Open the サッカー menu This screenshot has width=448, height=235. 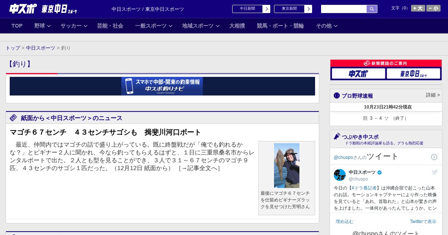tap(71, 26)
